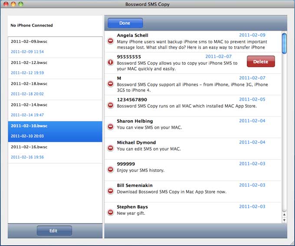The height and width of the screenshot is (246, 295).
Task: Click delete icon beside 1234567890 message
Action: click(111, 105)
